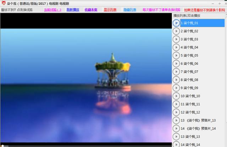227x147 pixels.
Task: Click the play icon for 《柒个我》预告片_13
Action: (x=176, y=120)
